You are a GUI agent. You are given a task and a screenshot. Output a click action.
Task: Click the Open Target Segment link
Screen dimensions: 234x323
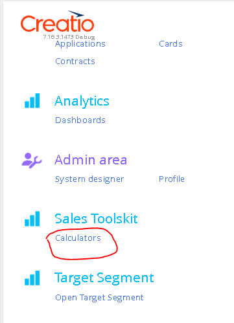coord(99,298)
